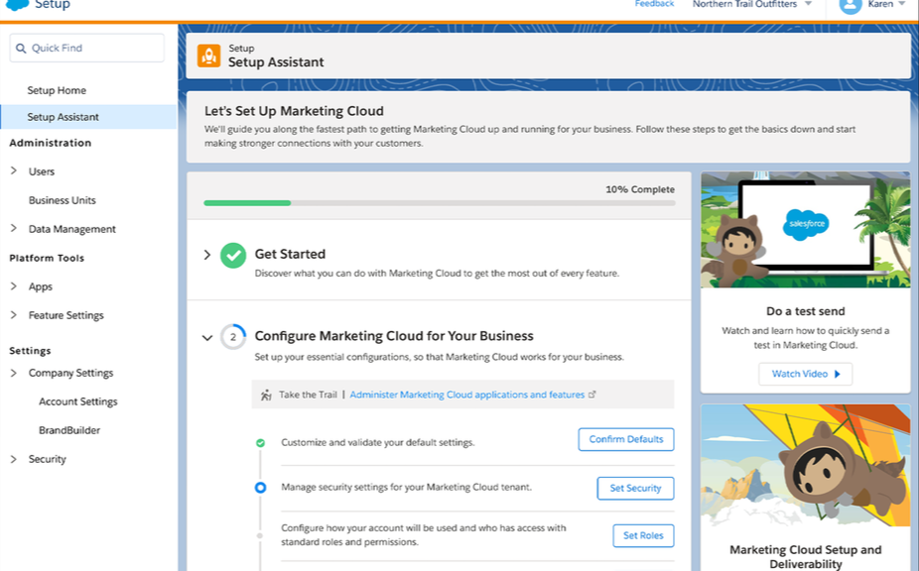Click the Do a test send thumbnail
The image size is (919, 571).
coord(805,230)
